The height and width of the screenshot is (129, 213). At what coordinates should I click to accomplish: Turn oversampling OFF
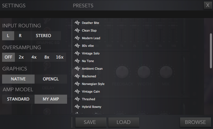pos(8,57)
